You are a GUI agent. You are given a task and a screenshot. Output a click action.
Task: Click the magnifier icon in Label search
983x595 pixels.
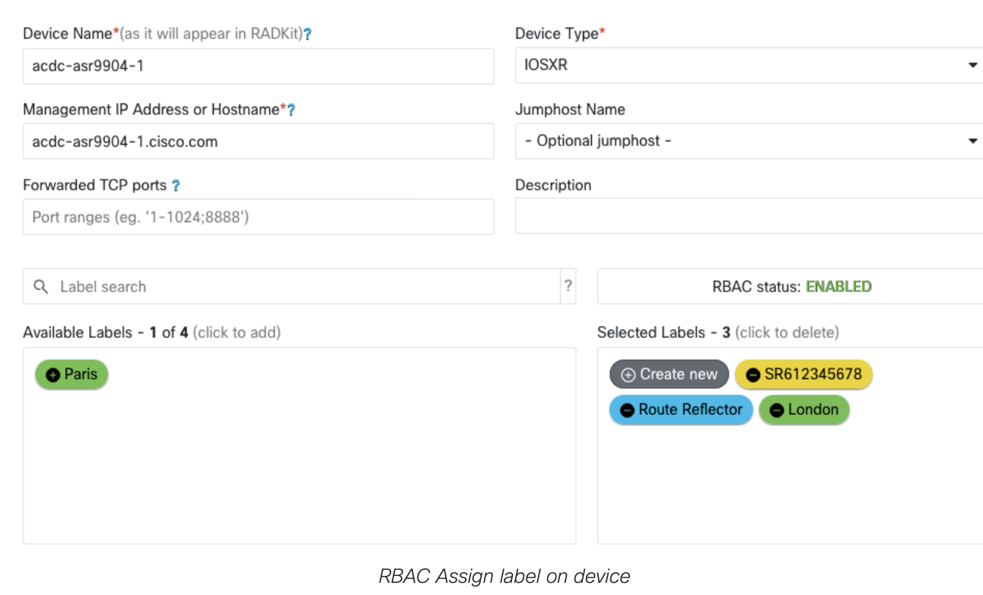(x=41, y=287)
